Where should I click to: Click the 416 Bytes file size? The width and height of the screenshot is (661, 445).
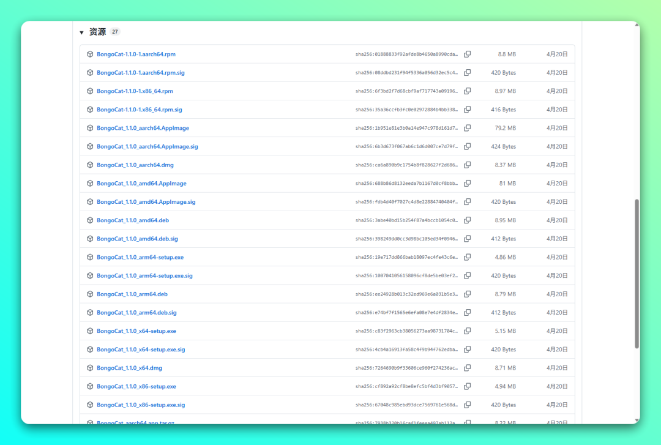[503, 109]
